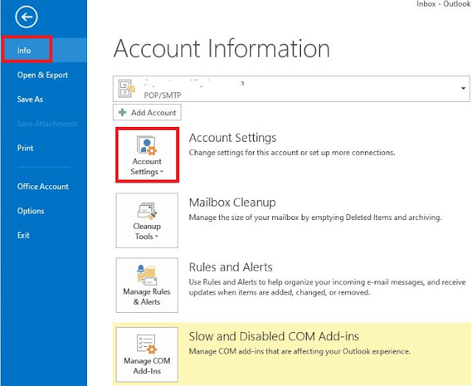Click the Account Settings person-gear icon
Screen dimensions: 472x386
click(x=147, y=145)
